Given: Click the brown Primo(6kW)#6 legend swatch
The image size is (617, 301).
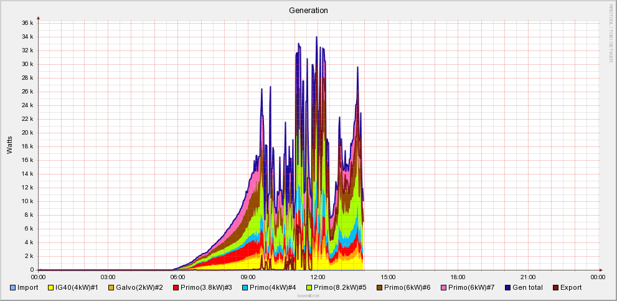Looking at the screenshot, I should coord(380,288).
